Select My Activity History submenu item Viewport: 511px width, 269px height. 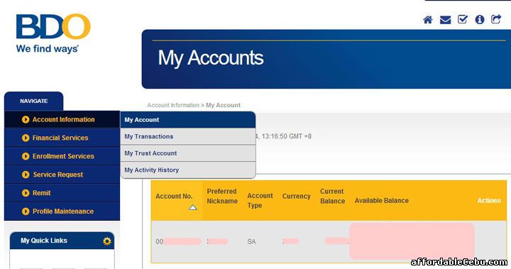coord(188,170)
